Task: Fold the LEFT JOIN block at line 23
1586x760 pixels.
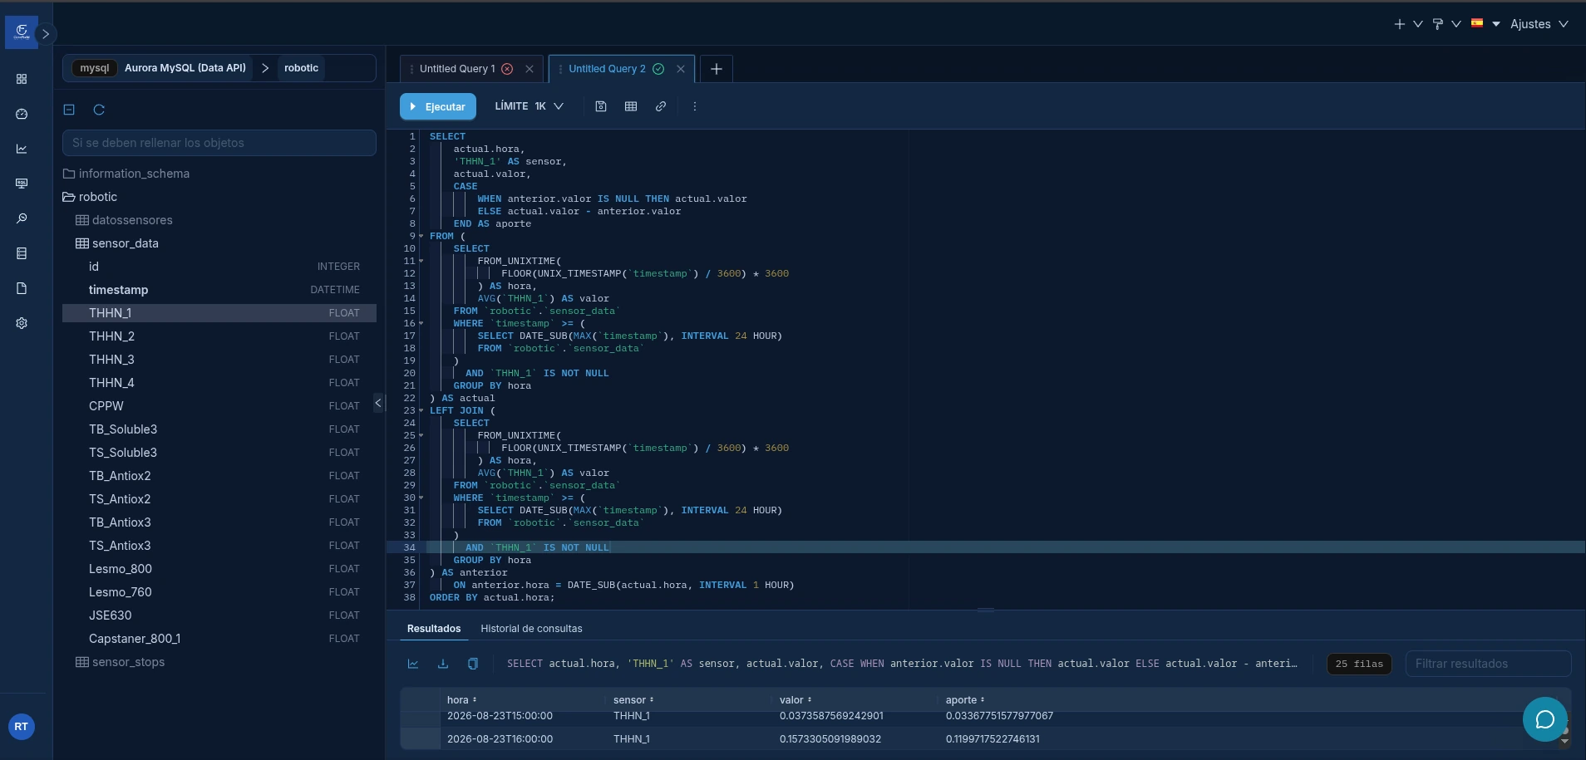Action: [421, 410]
